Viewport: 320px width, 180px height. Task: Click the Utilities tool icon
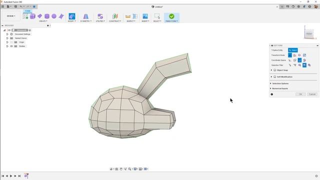point(100,16)
